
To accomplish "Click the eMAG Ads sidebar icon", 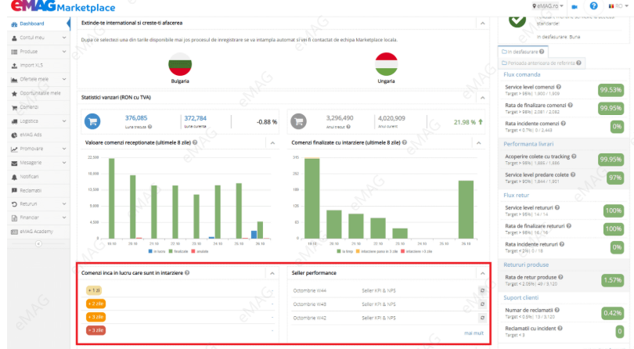I will [x=14, y=135].
